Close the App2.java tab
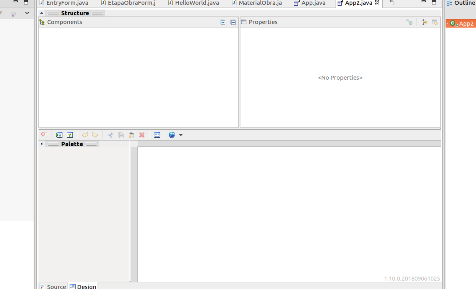476x289 pixels. [377, 2]
